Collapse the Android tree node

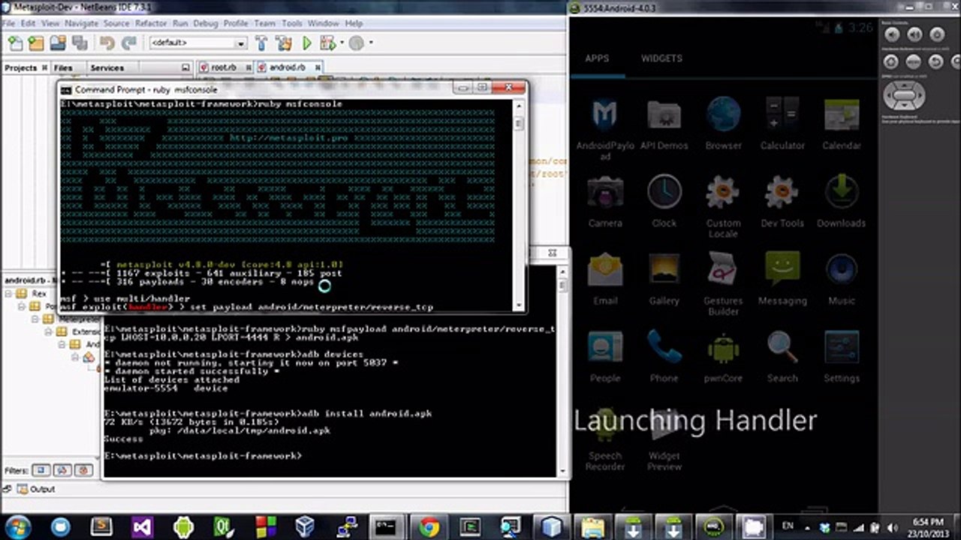tap(63, 344)
